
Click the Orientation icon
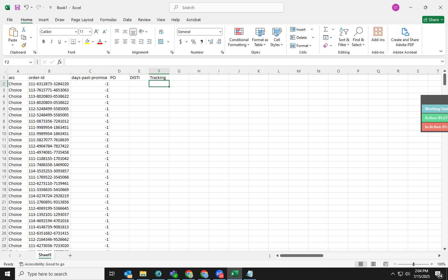[x=142, y=31]
